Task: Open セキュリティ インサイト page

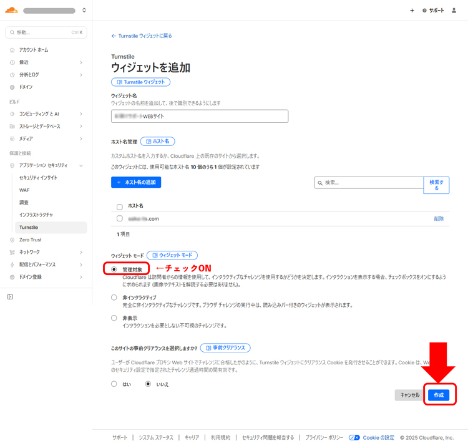Action: click(x=38, y=178)
